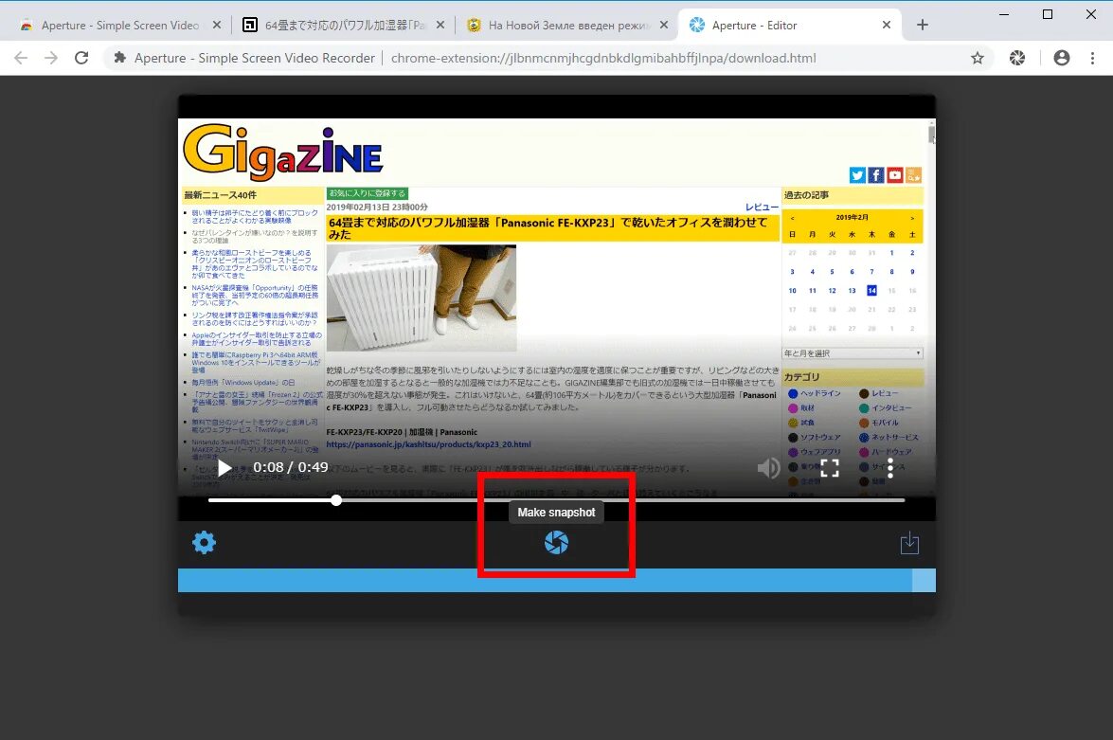Image resolution: width=1113 pixels, height=740 pixels.
Task: Click the previous-month arrow in the calendar
Action: [792, 218]
